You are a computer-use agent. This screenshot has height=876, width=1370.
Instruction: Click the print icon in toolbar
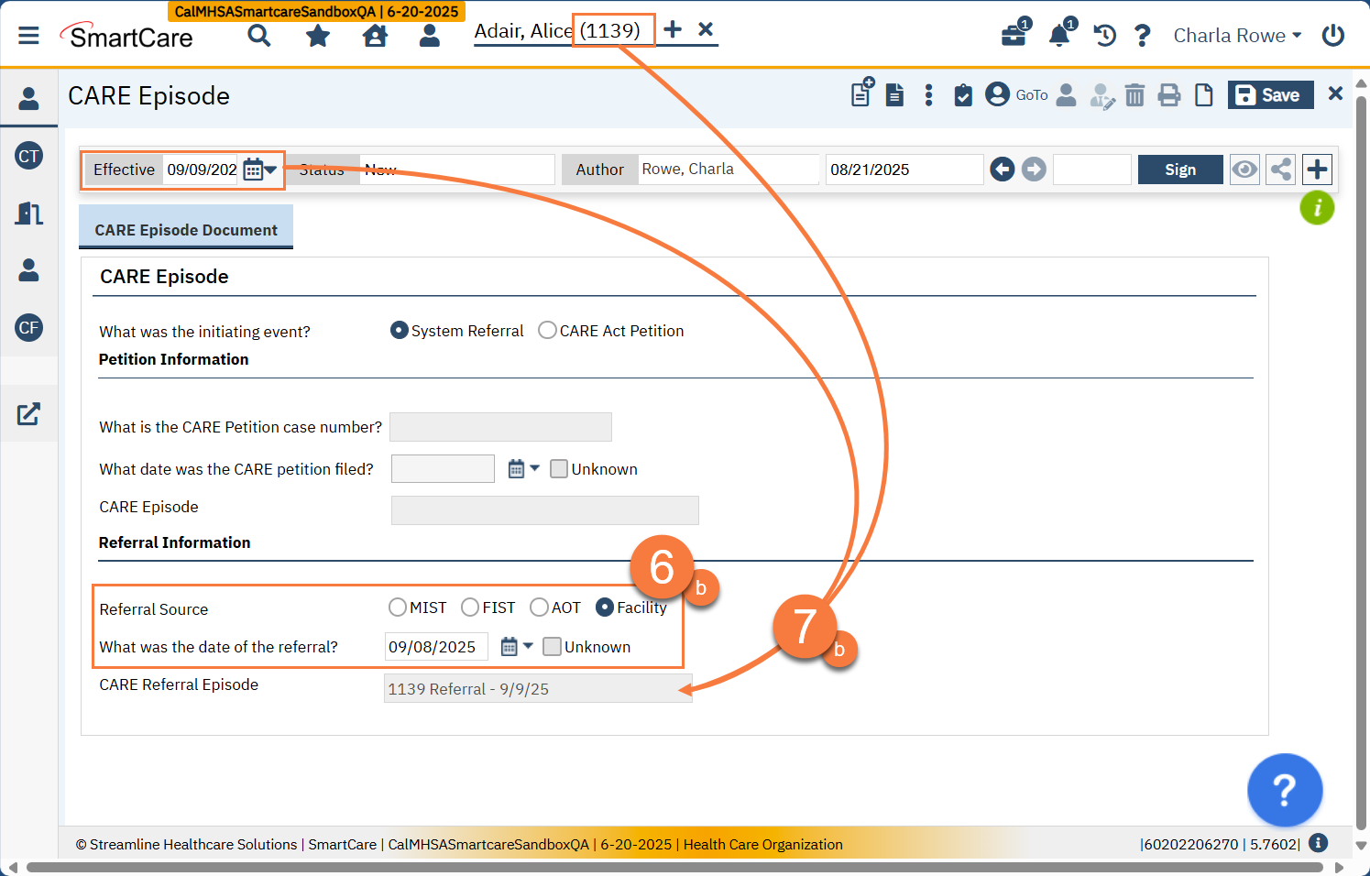pyautogui.click(x=1169, y=95)
